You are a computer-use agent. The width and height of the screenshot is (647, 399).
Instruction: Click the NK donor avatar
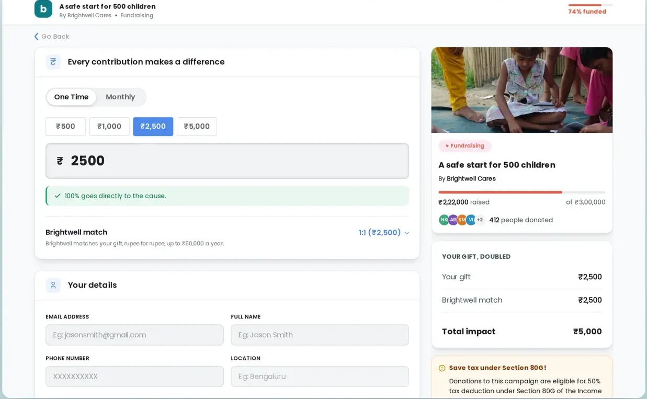coord(444,220)
